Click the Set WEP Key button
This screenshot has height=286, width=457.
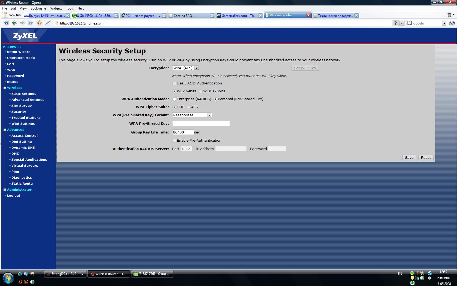pyautogui.click(x=305, y=68)
